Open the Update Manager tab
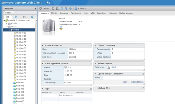 [x=126, y=13]
